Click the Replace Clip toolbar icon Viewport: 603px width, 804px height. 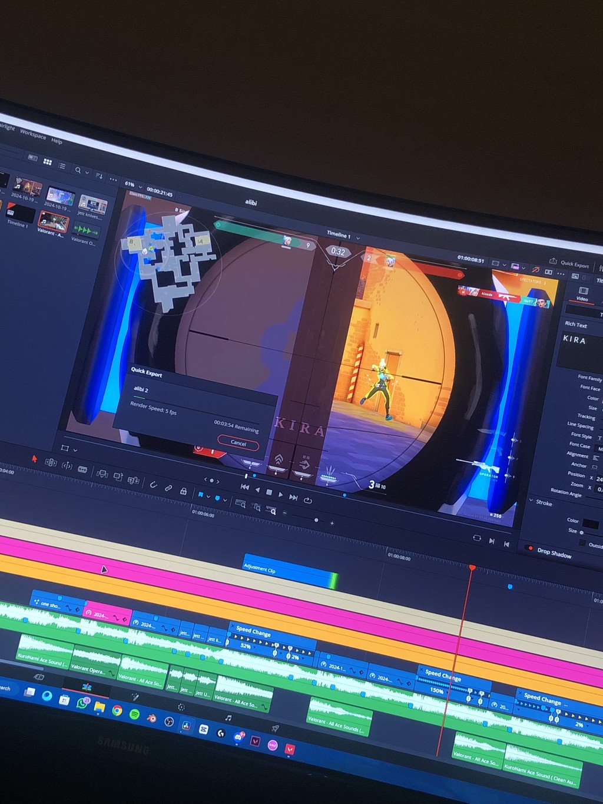click(133, 479)
